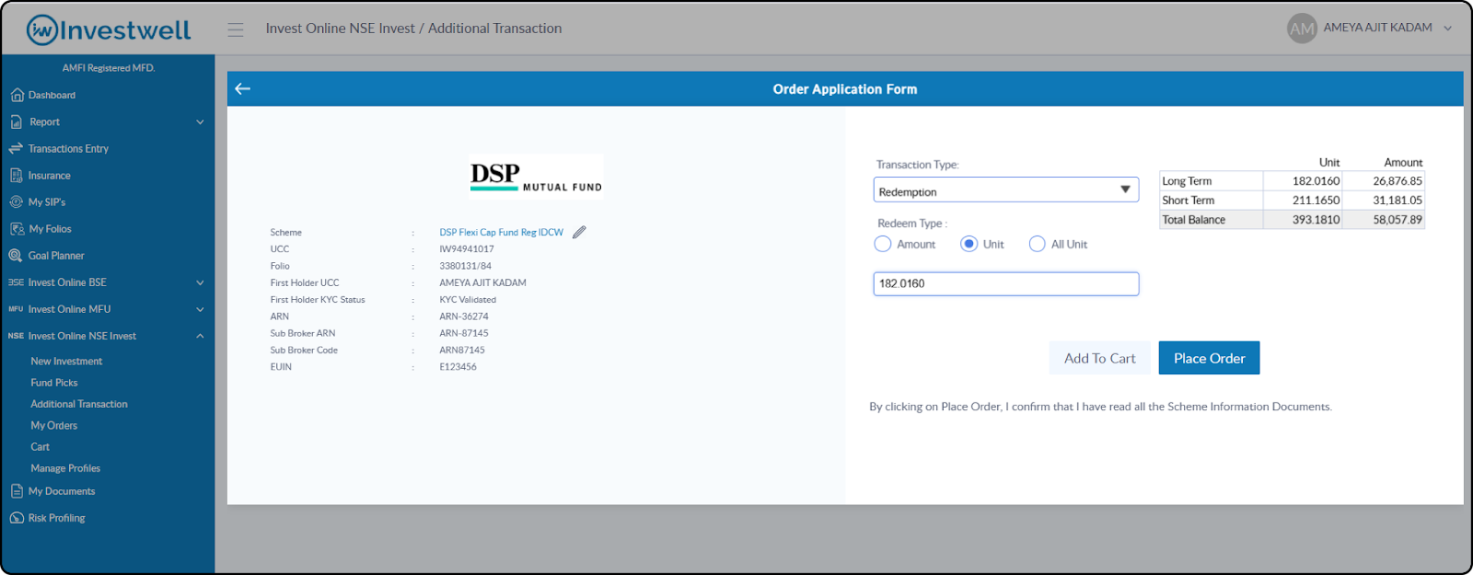This screenshot has width=1473, height=575.
Task: Click the Sub Broker ARN value ARN-87145
Action: click(x=464, y=333)
